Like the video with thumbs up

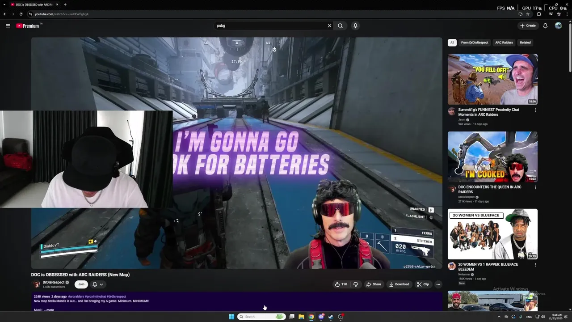[x=341, y=284]
